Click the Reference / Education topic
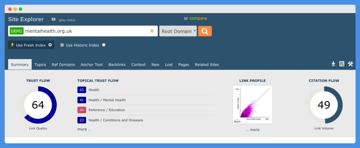Screen dimensions: 360x148 (x=107, y=110)
